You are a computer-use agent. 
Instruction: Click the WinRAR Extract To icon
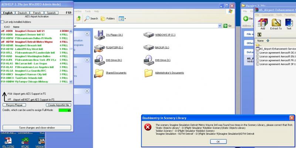[x=276, y=23]
